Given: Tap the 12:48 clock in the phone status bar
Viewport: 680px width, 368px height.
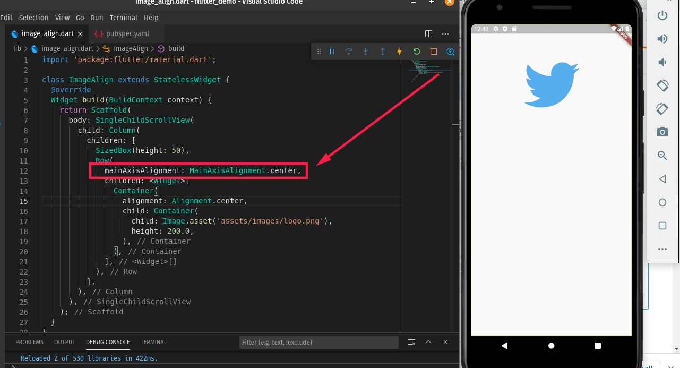Looking at the screenshot, I should 481,29.
